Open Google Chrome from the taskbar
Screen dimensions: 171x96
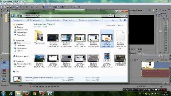pyautogui.click(x=34, y=94)
